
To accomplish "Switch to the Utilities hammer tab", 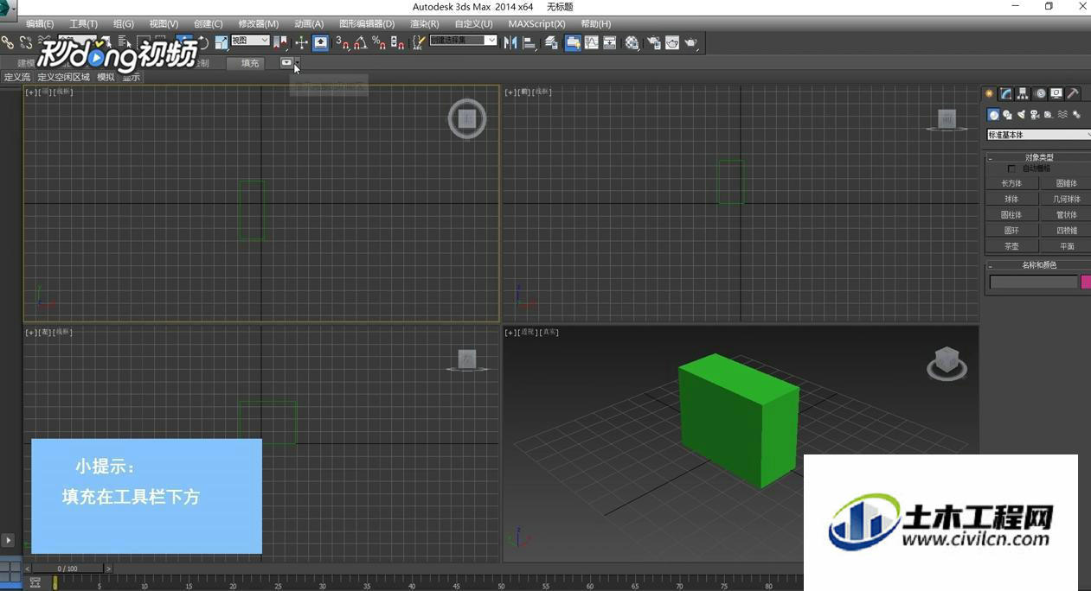I will tap(1073, 93).
